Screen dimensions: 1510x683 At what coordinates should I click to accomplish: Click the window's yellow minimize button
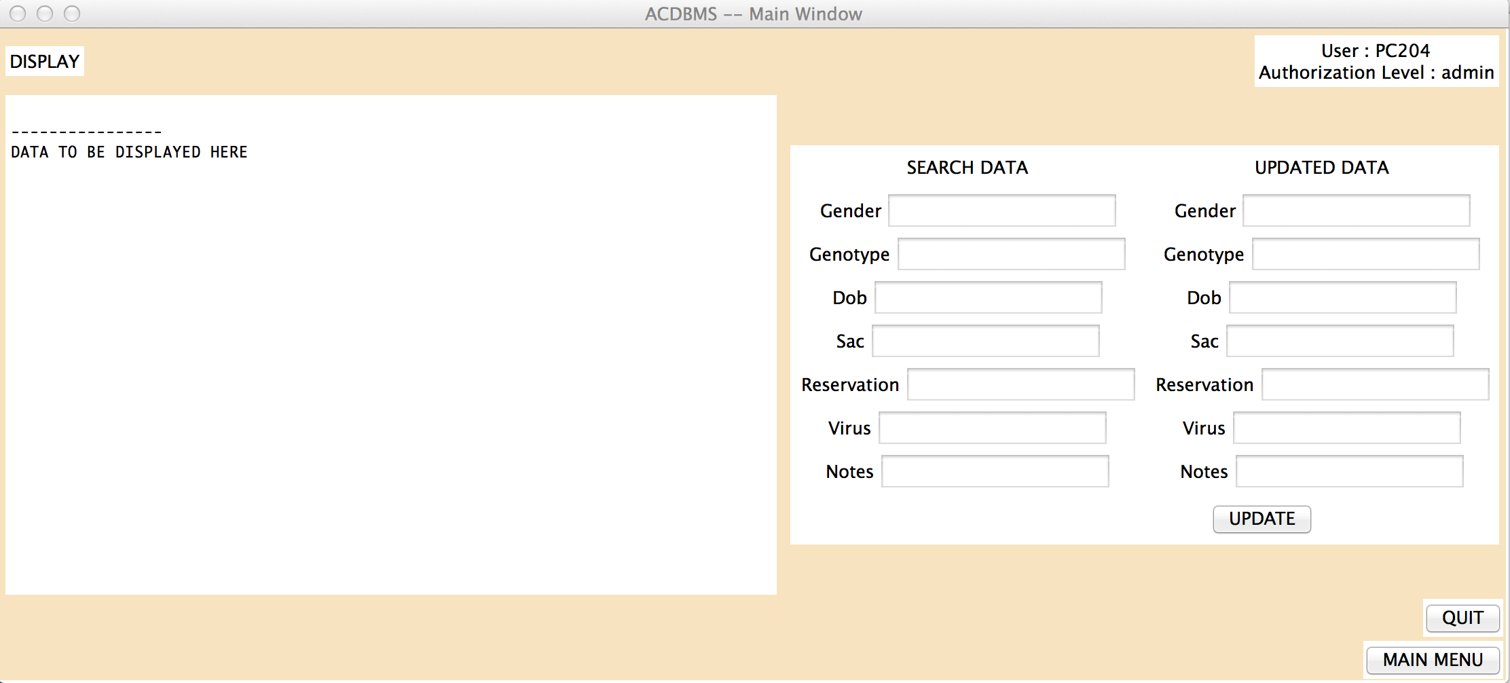(x=45, y=14)
